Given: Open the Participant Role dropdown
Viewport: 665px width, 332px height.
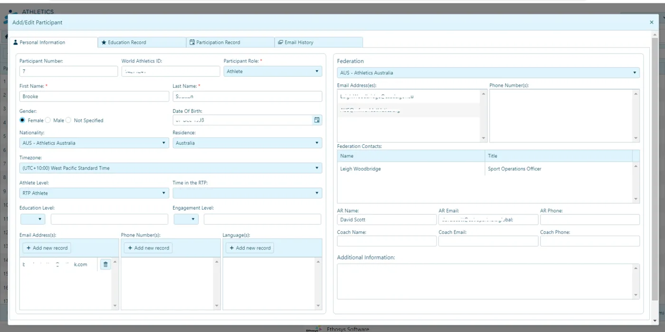Looking at the screenshot, I should tap(273, 71).
